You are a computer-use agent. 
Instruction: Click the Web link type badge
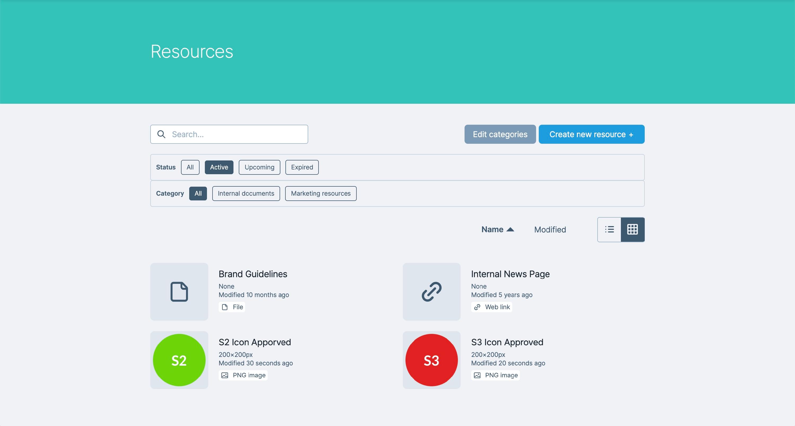(x=491, y=307)
